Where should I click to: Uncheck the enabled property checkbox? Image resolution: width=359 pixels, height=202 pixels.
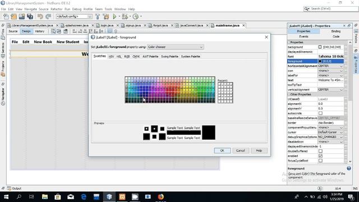[x=320, y=156]
